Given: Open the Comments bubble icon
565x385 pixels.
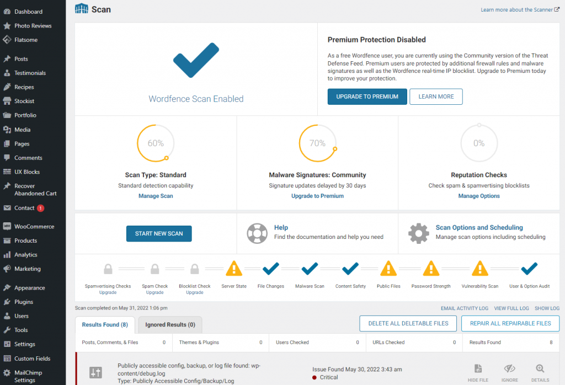Looking at the screenshot, I should (x=7, y=158).
